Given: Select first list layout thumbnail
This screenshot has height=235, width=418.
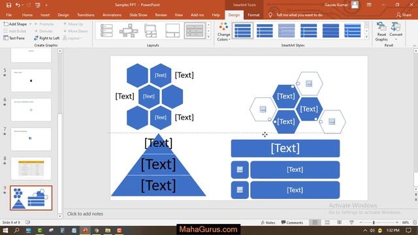Looking at the screenshot, I should click(x=106, y=31).
